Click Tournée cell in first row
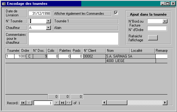177x112 pixels. click(x=10, y=56)
